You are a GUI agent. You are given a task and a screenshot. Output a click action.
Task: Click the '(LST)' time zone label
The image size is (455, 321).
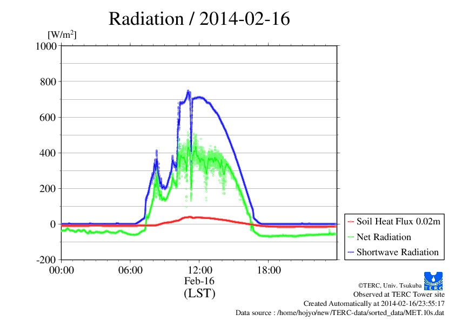[199, 293]
